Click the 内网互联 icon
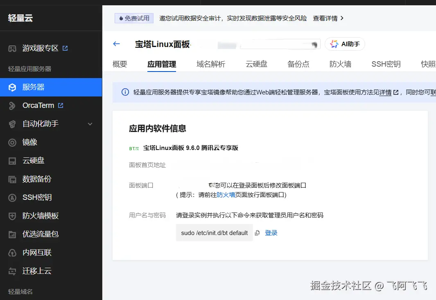436x300 pixels. click(12, 253)
